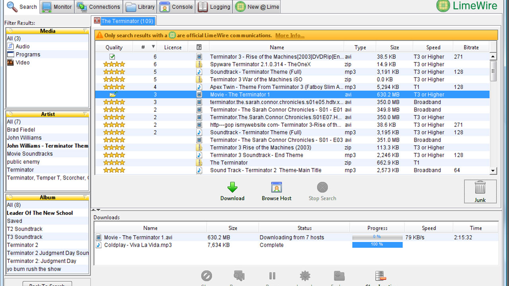Image resolution: width=509 pixels, height=286 pixels.
Task: Select the Clear Inactive downloads icon
Action: pos(379,276)
